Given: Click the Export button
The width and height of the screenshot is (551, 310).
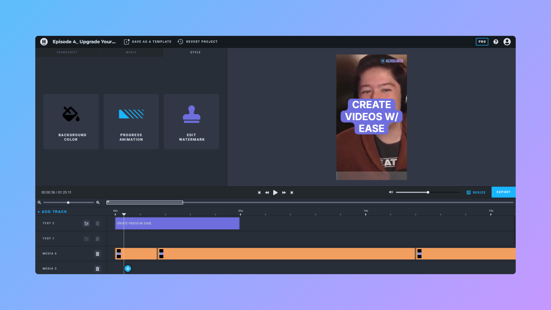Looking at the screenshot, I should (504, 192).
